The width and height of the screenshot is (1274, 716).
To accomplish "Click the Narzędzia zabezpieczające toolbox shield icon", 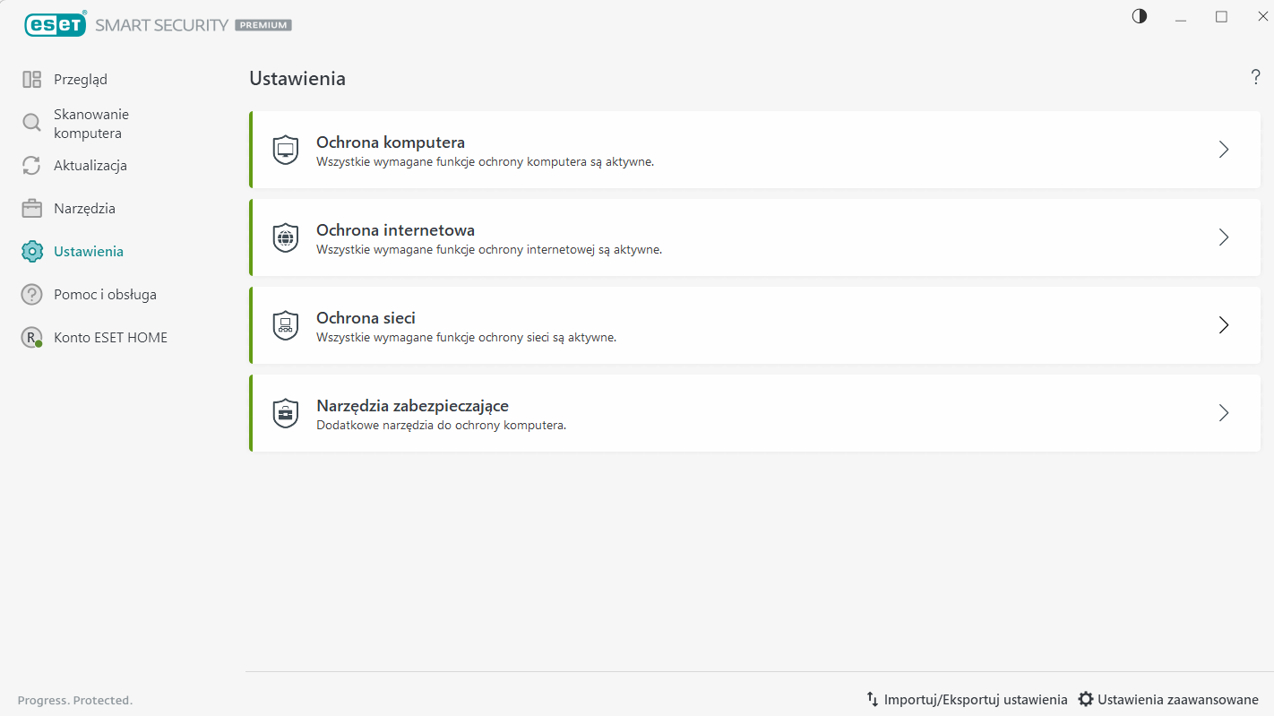I will (285, 413).
